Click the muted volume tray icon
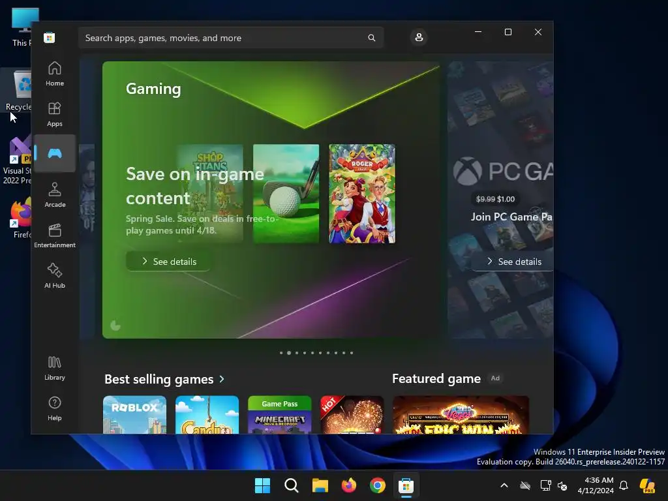Screen dimensions: 668x501 [562, 485]
